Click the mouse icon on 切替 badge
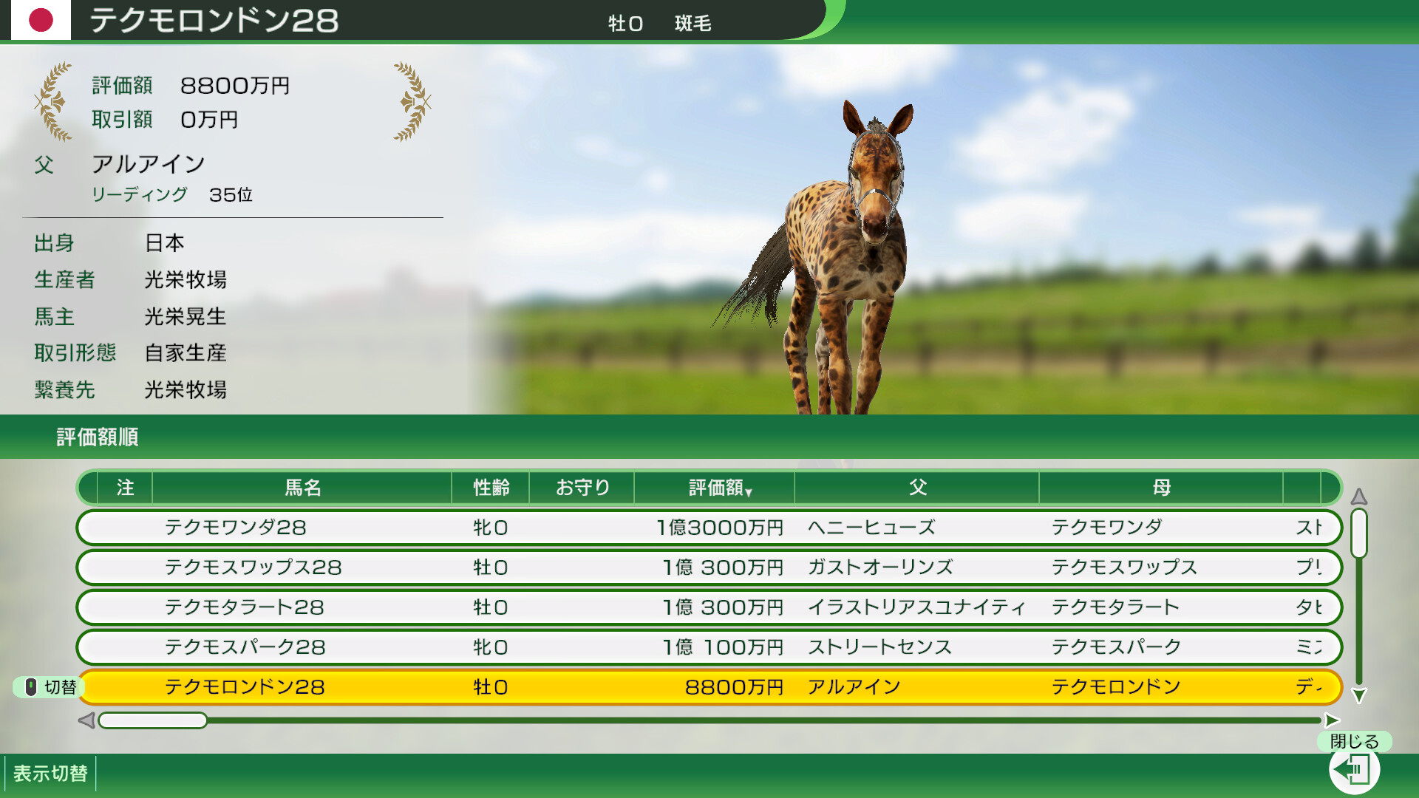Viewport: 1419px width, 798px height. pos(31,687)
